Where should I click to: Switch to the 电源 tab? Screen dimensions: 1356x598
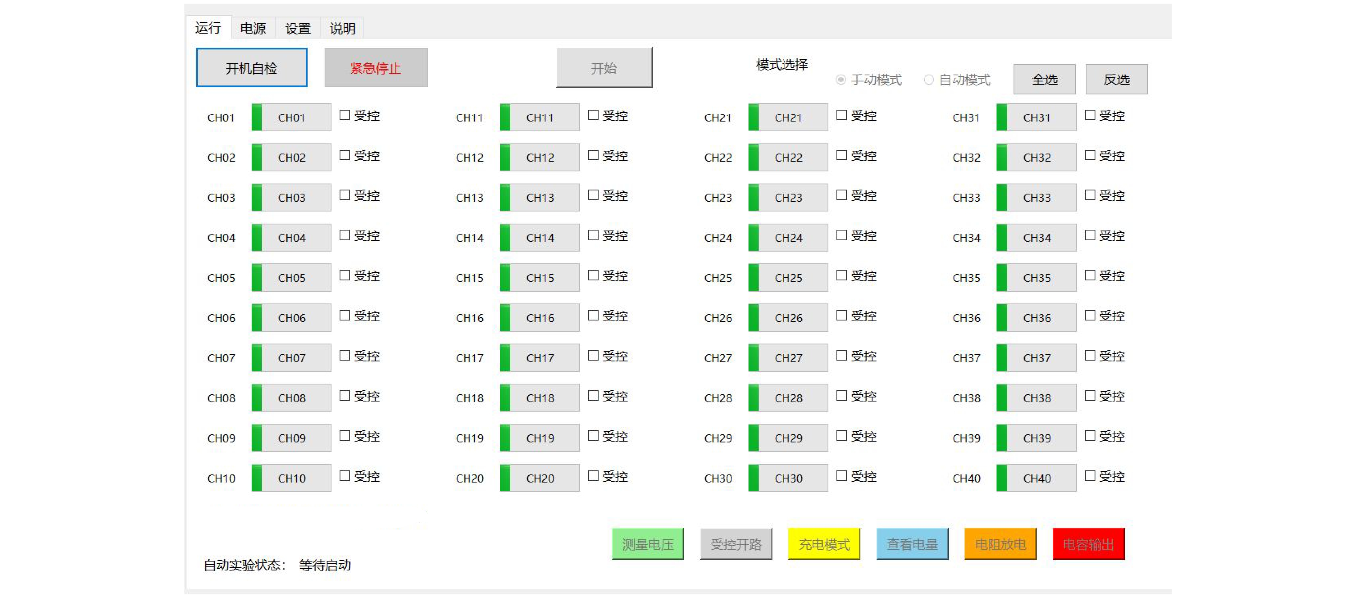pyautogui.click(x=253, y=28)
